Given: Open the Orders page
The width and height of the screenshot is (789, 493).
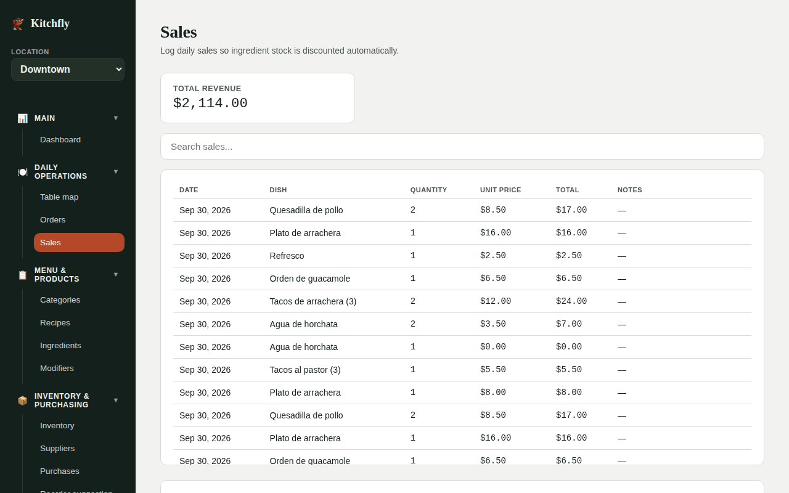Looking at the screenshot, I should coord(79,220).
